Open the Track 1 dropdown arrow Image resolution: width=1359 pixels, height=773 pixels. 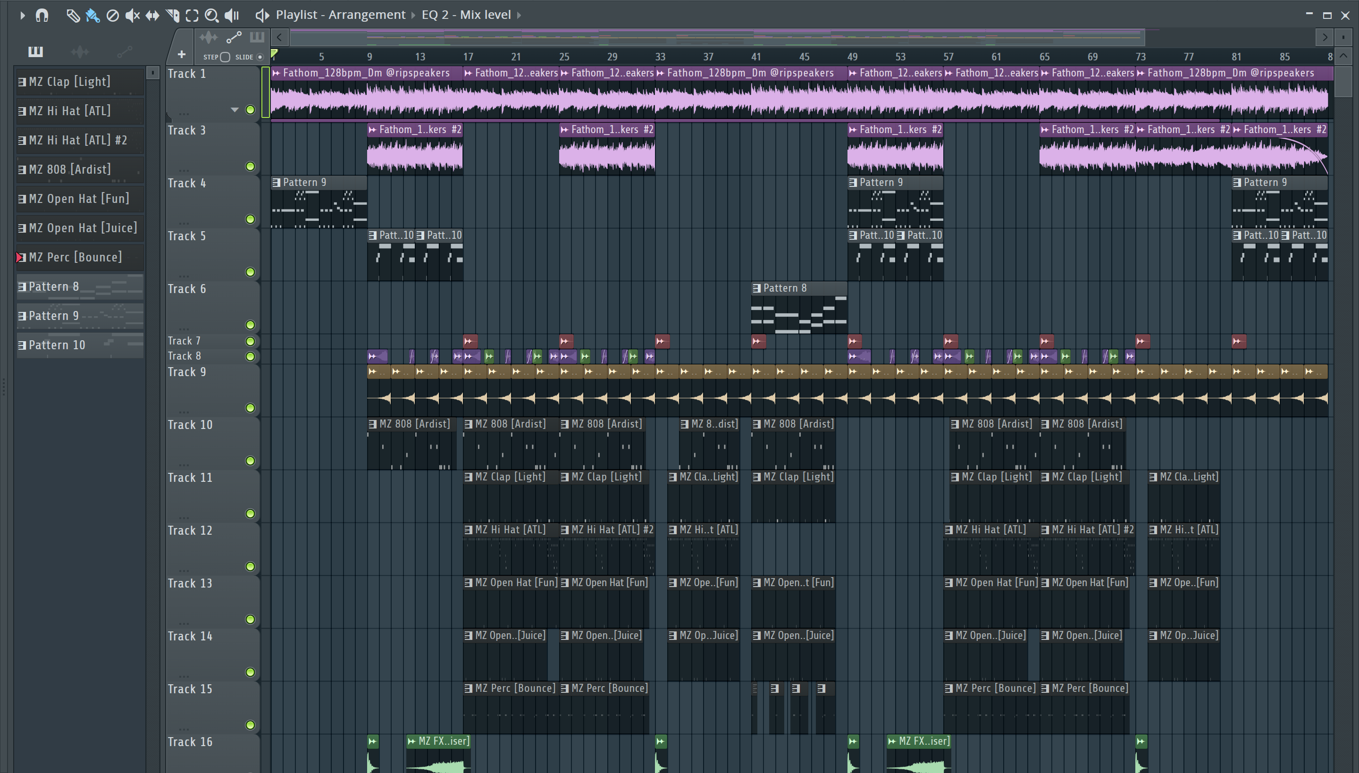tap(235, 110)
